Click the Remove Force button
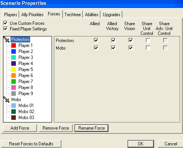The height and width of the screenshot is (148, 183). (56, 128)
